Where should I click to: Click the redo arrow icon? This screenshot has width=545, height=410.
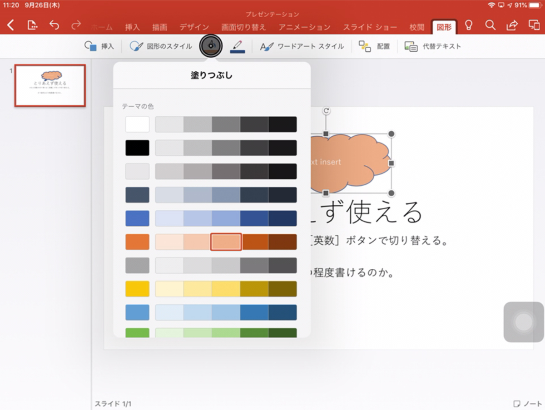coord(75,26)
